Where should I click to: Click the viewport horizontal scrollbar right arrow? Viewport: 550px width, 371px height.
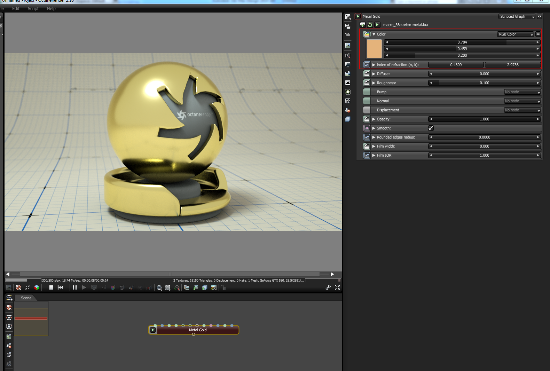point(332,274)
